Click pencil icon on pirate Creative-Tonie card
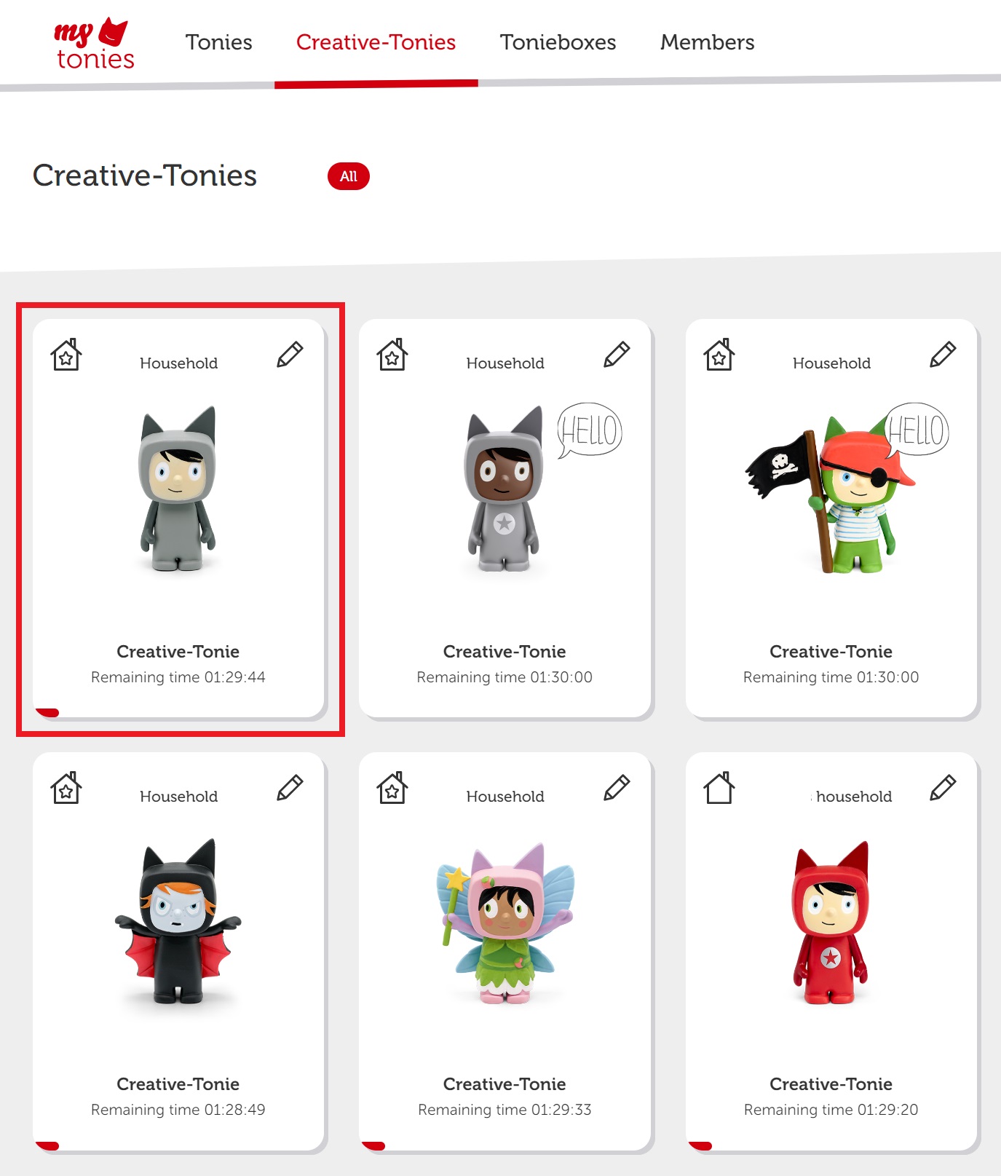The height and width of the screenshot is (1176, 1001). click(x=943, y=355)
